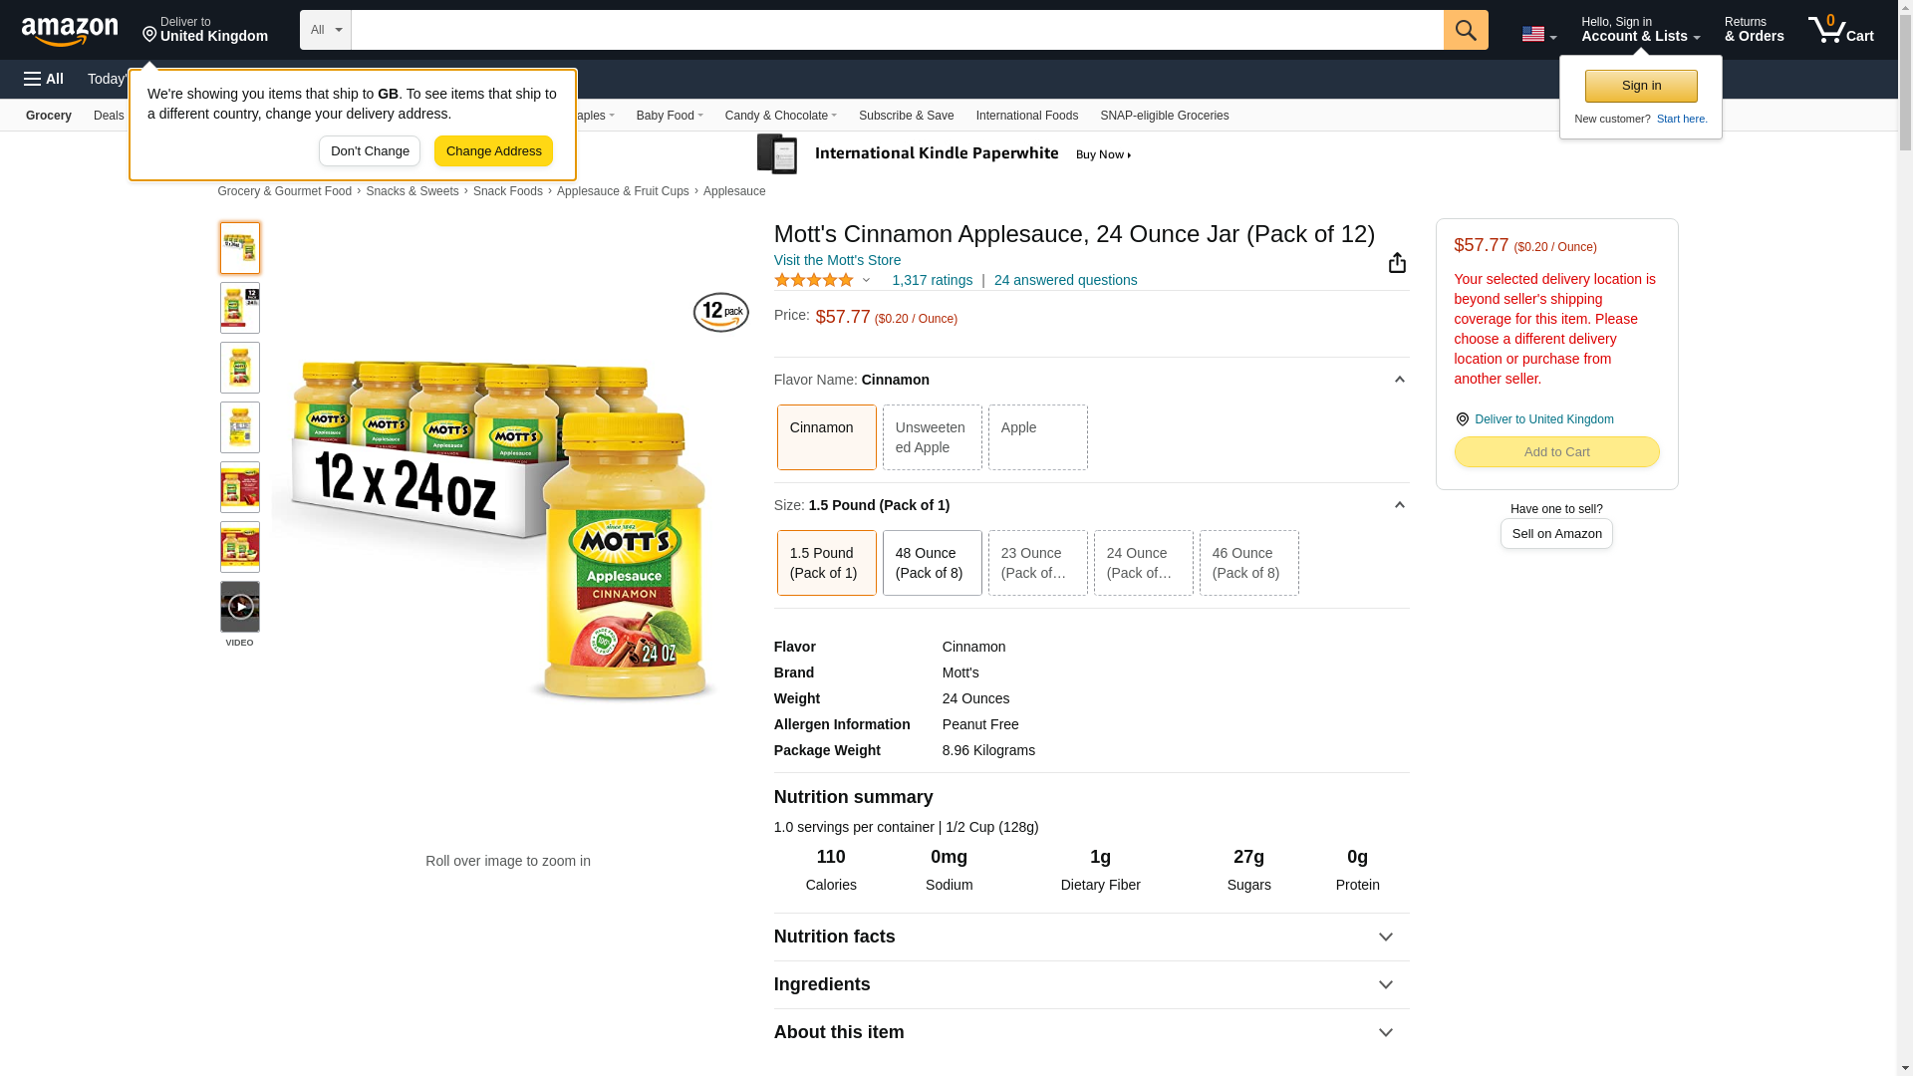The height and width of the screenshot is (1076, 1913).
Task: Select the Cinnamon flavor option
Action: click(826, 437)
